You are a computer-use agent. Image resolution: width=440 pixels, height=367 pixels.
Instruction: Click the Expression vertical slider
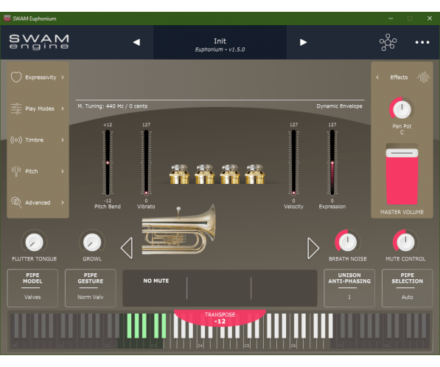click(x=332, y=162)
